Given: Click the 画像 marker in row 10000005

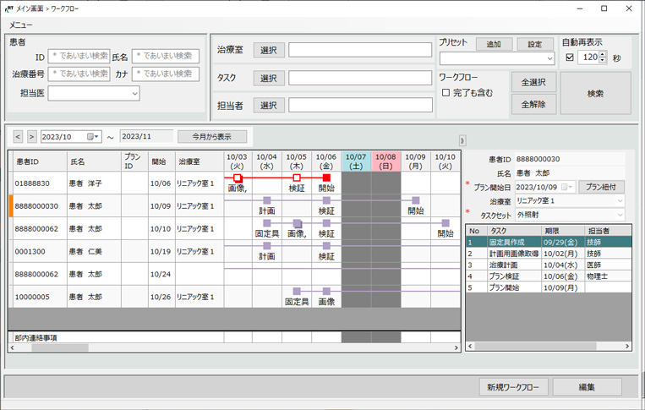Looking at the screenshot, I should [326, 291].
